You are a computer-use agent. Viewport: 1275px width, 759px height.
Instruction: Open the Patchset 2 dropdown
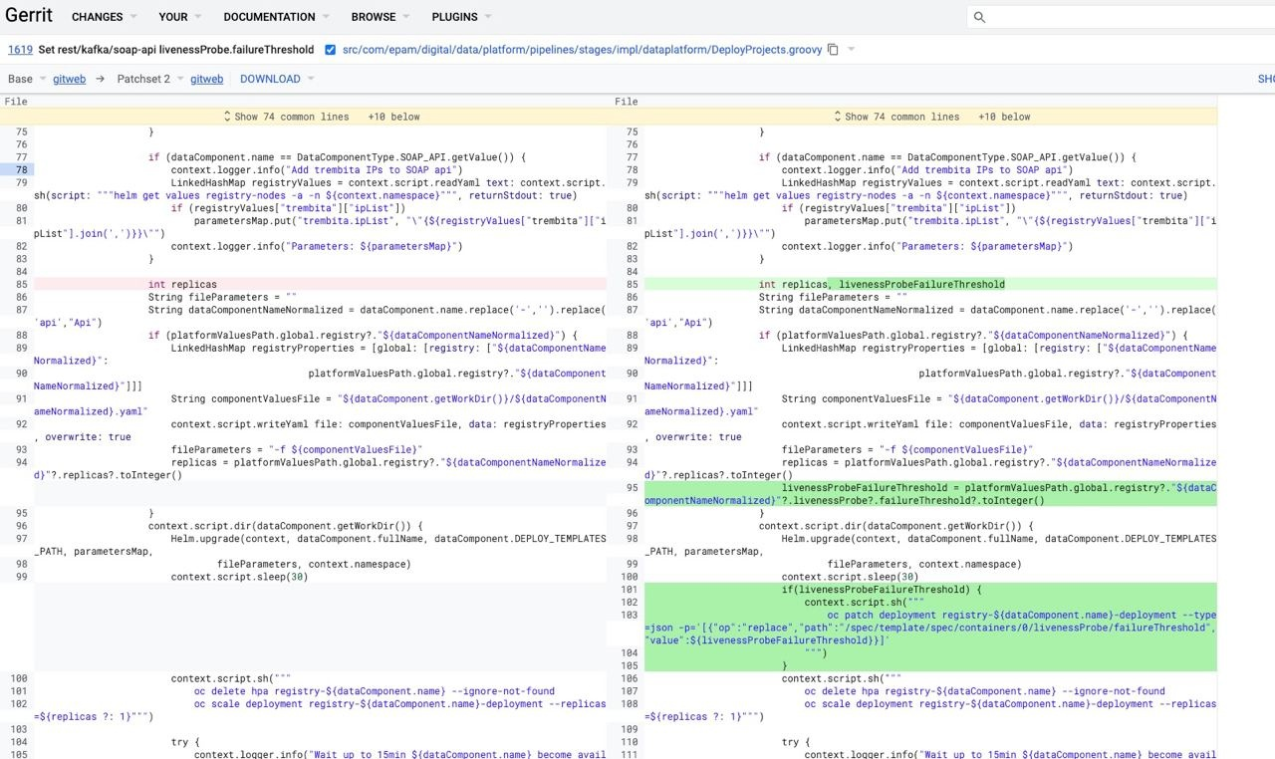[150, 79]
